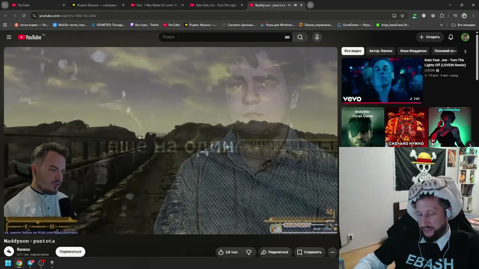Dislike the video with thumbs down
This screenshot has height=269, width=479.
coord(249,252)
